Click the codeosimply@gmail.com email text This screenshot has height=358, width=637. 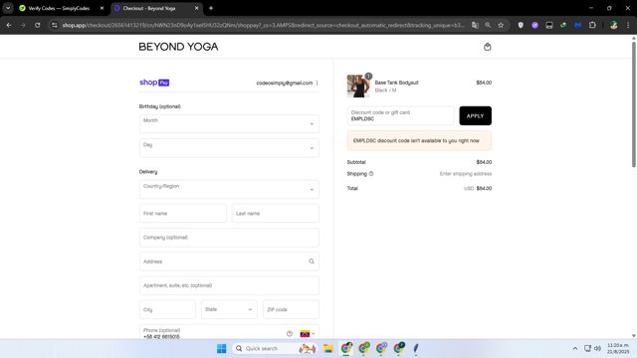(x=285, y=83)
